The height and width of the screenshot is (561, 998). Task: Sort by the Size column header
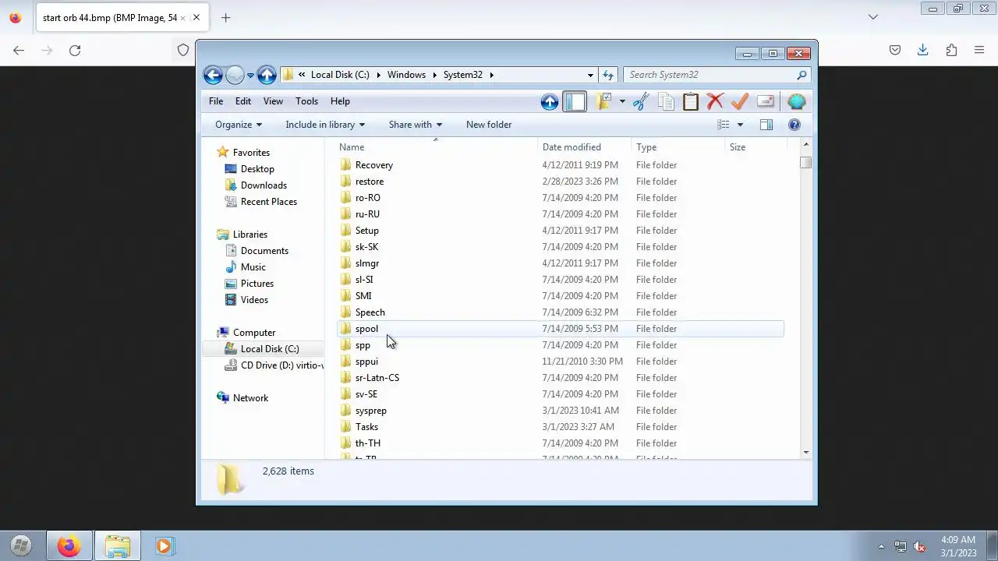[x=756, y=147]
